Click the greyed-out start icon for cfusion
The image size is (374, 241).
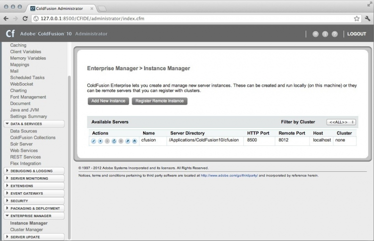pyautogui.click(x=107, y=141)
